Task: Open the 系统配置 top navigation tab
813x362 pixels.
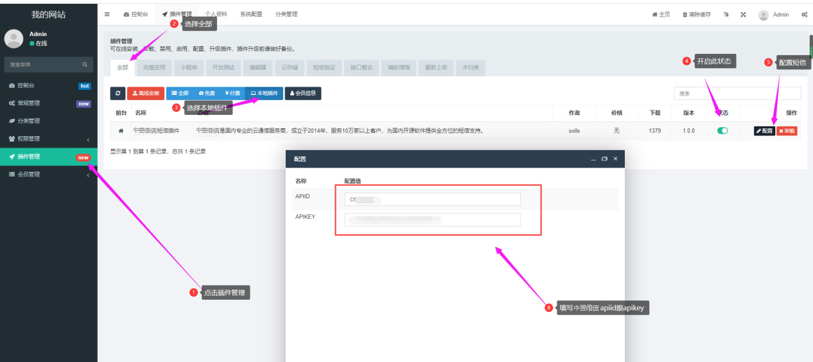Action: click(251, 14)
